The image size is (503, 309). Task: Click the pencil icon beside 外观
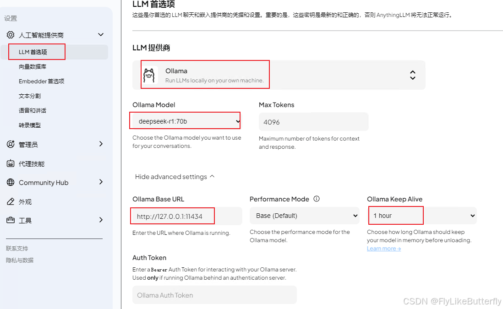click(11, 201)
